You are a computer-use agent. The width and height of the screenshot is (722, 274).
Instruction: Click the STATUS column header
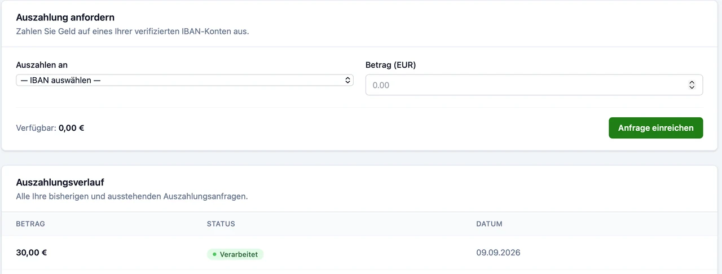[221, 224]
